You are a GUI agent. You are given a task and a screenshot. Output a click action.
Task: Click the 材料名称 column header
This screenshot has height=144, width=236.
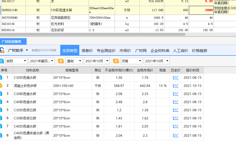[33, 70]
